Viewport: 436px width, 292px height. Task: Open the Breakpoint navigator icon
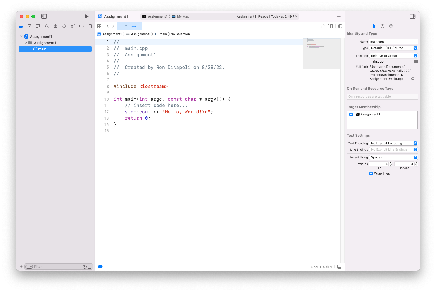pyautogui.click(x=81, y=26)
